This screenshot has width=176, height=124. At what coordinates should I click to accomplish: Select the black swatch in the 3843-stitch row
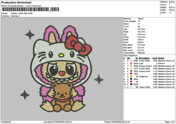[131, 79]
